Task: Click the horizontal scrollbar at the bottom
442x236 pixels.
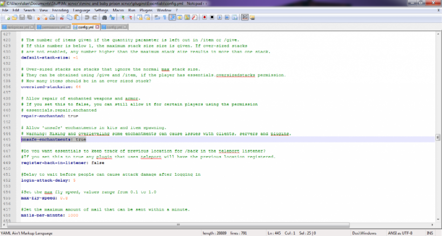Action: tap(178, 225)
